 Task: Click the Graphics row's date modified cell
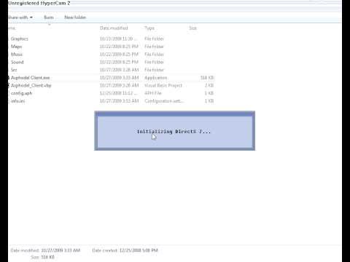point(118,39)
